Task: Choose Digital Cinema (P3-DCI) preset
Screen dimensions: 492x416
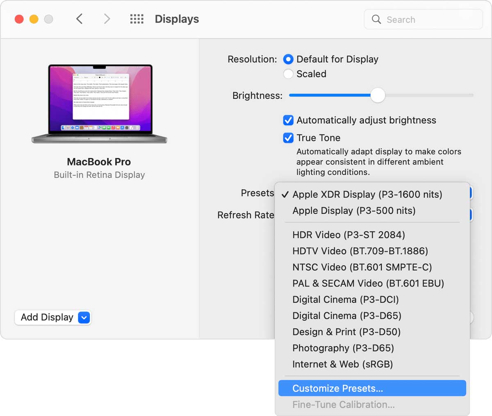Action: coord(372,300)
